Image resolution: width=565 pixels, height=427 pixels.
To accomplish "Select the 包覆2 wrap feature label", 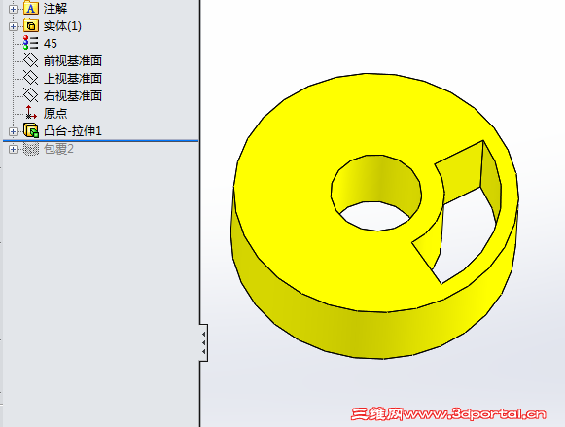I will [58, 149].
